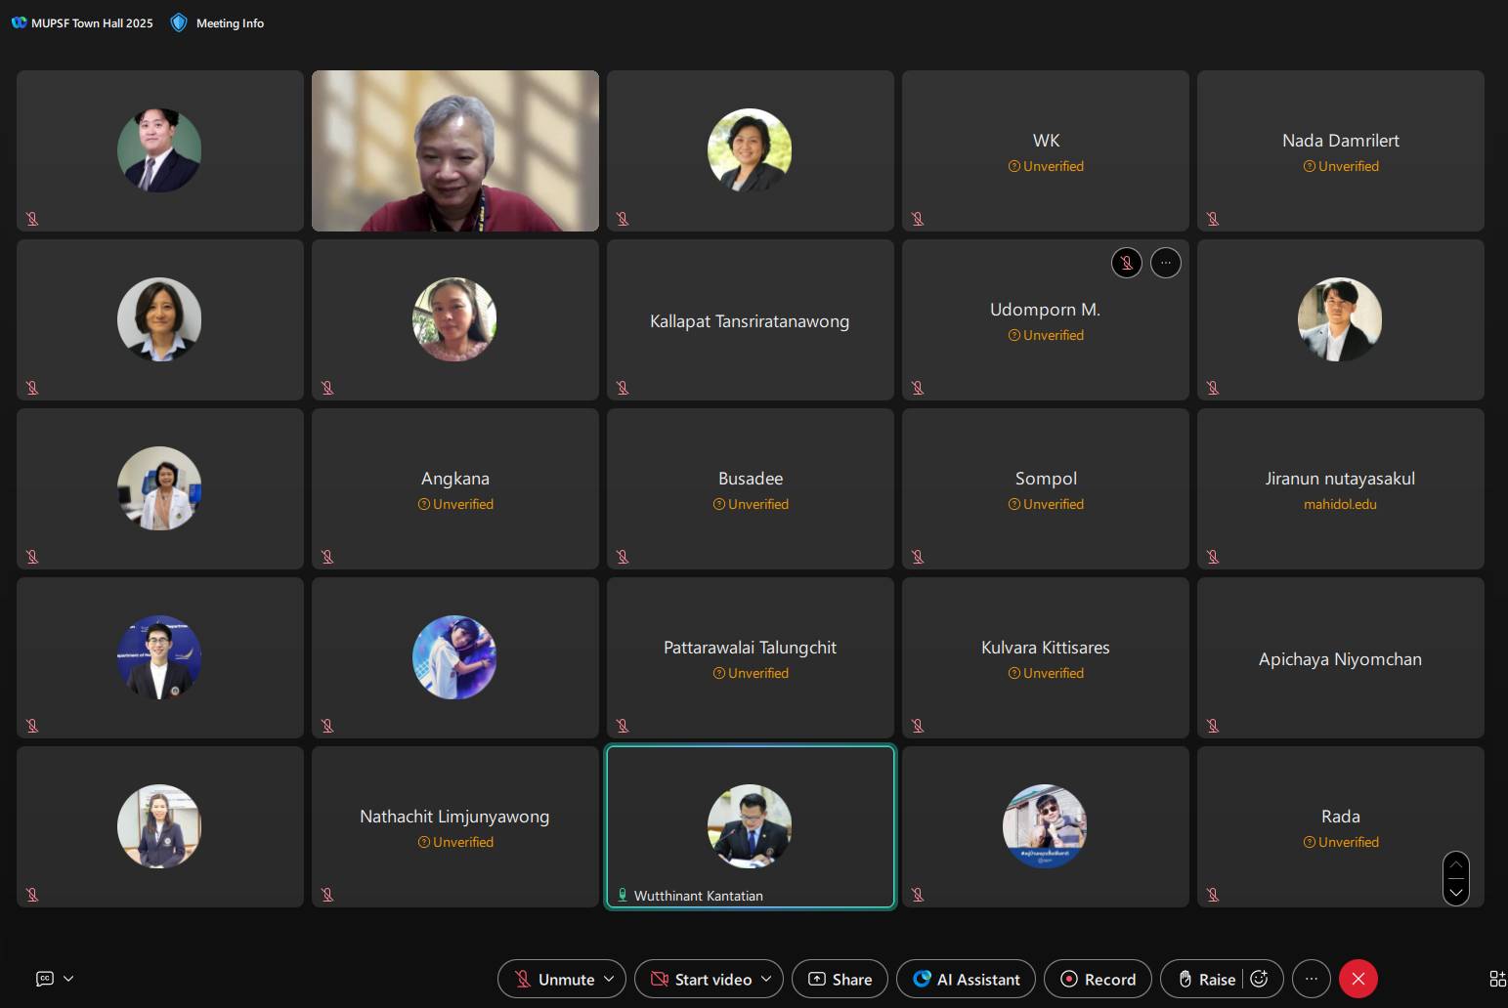Expand video options arrow next to Start video
1508x1008 pixels.
[x=766, y=979]
